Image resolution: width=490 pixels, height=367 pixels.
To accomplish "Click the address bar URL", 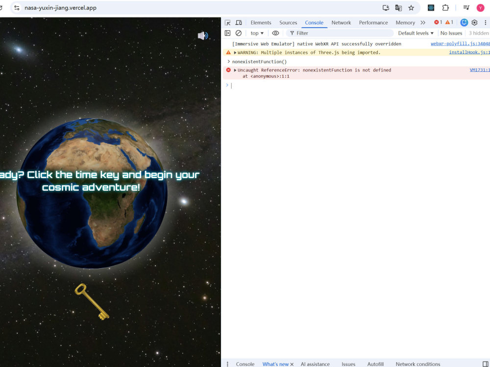I will tap(60, 8).
